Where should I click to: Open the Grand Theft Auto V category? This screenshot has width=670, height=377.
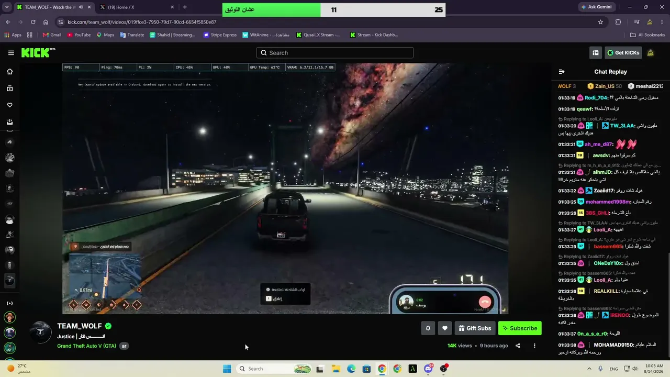(x=87, y=346)
